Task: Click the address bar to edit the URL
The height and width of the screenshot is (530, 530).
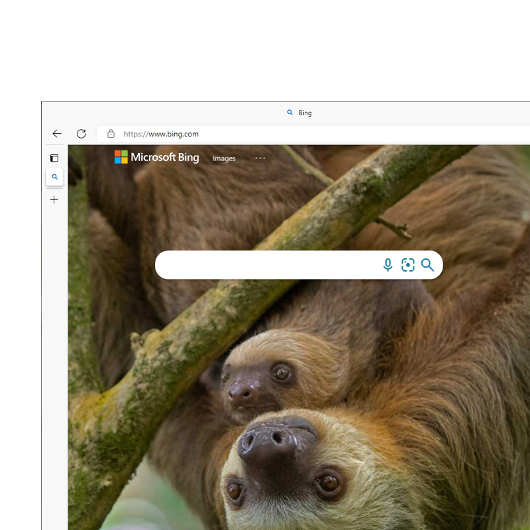Action: click(212, 133)
